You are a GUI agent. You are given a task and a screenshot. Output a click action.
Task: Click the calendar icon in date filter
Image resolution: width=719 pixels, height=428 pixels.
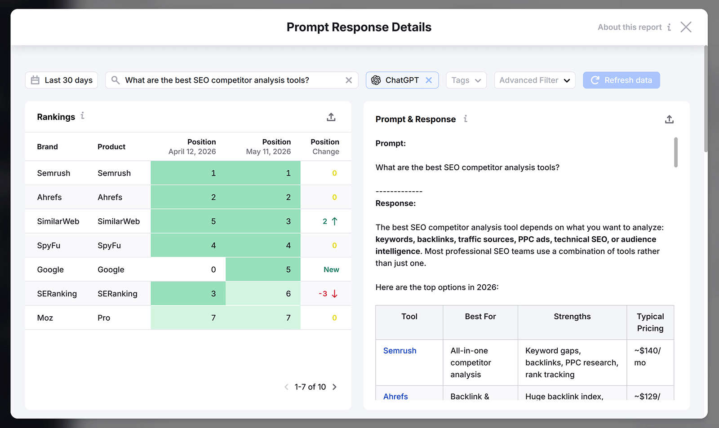coord(35,80)
